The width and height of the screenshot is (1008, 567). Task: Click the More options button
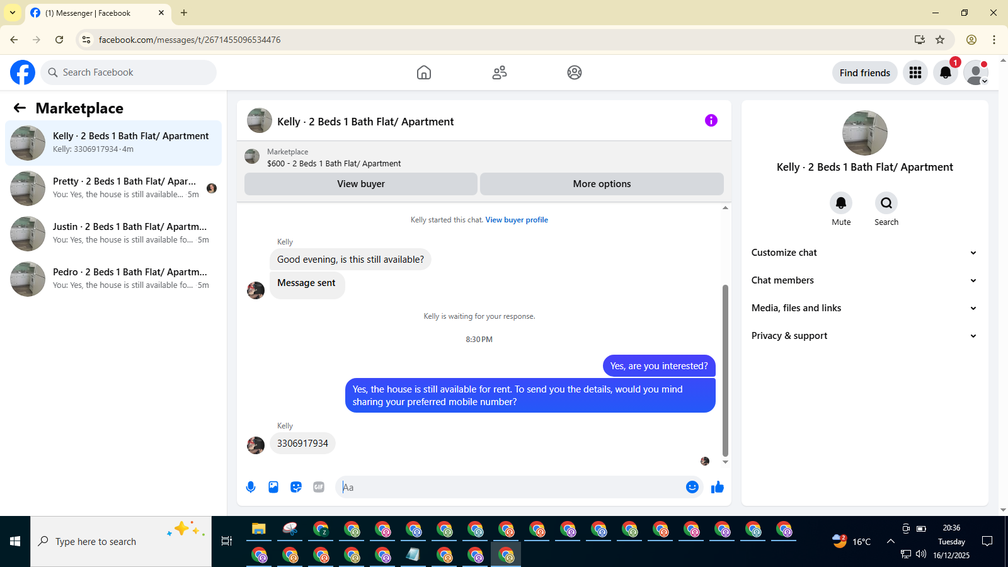pyautogui.click(x=602, y=184)
